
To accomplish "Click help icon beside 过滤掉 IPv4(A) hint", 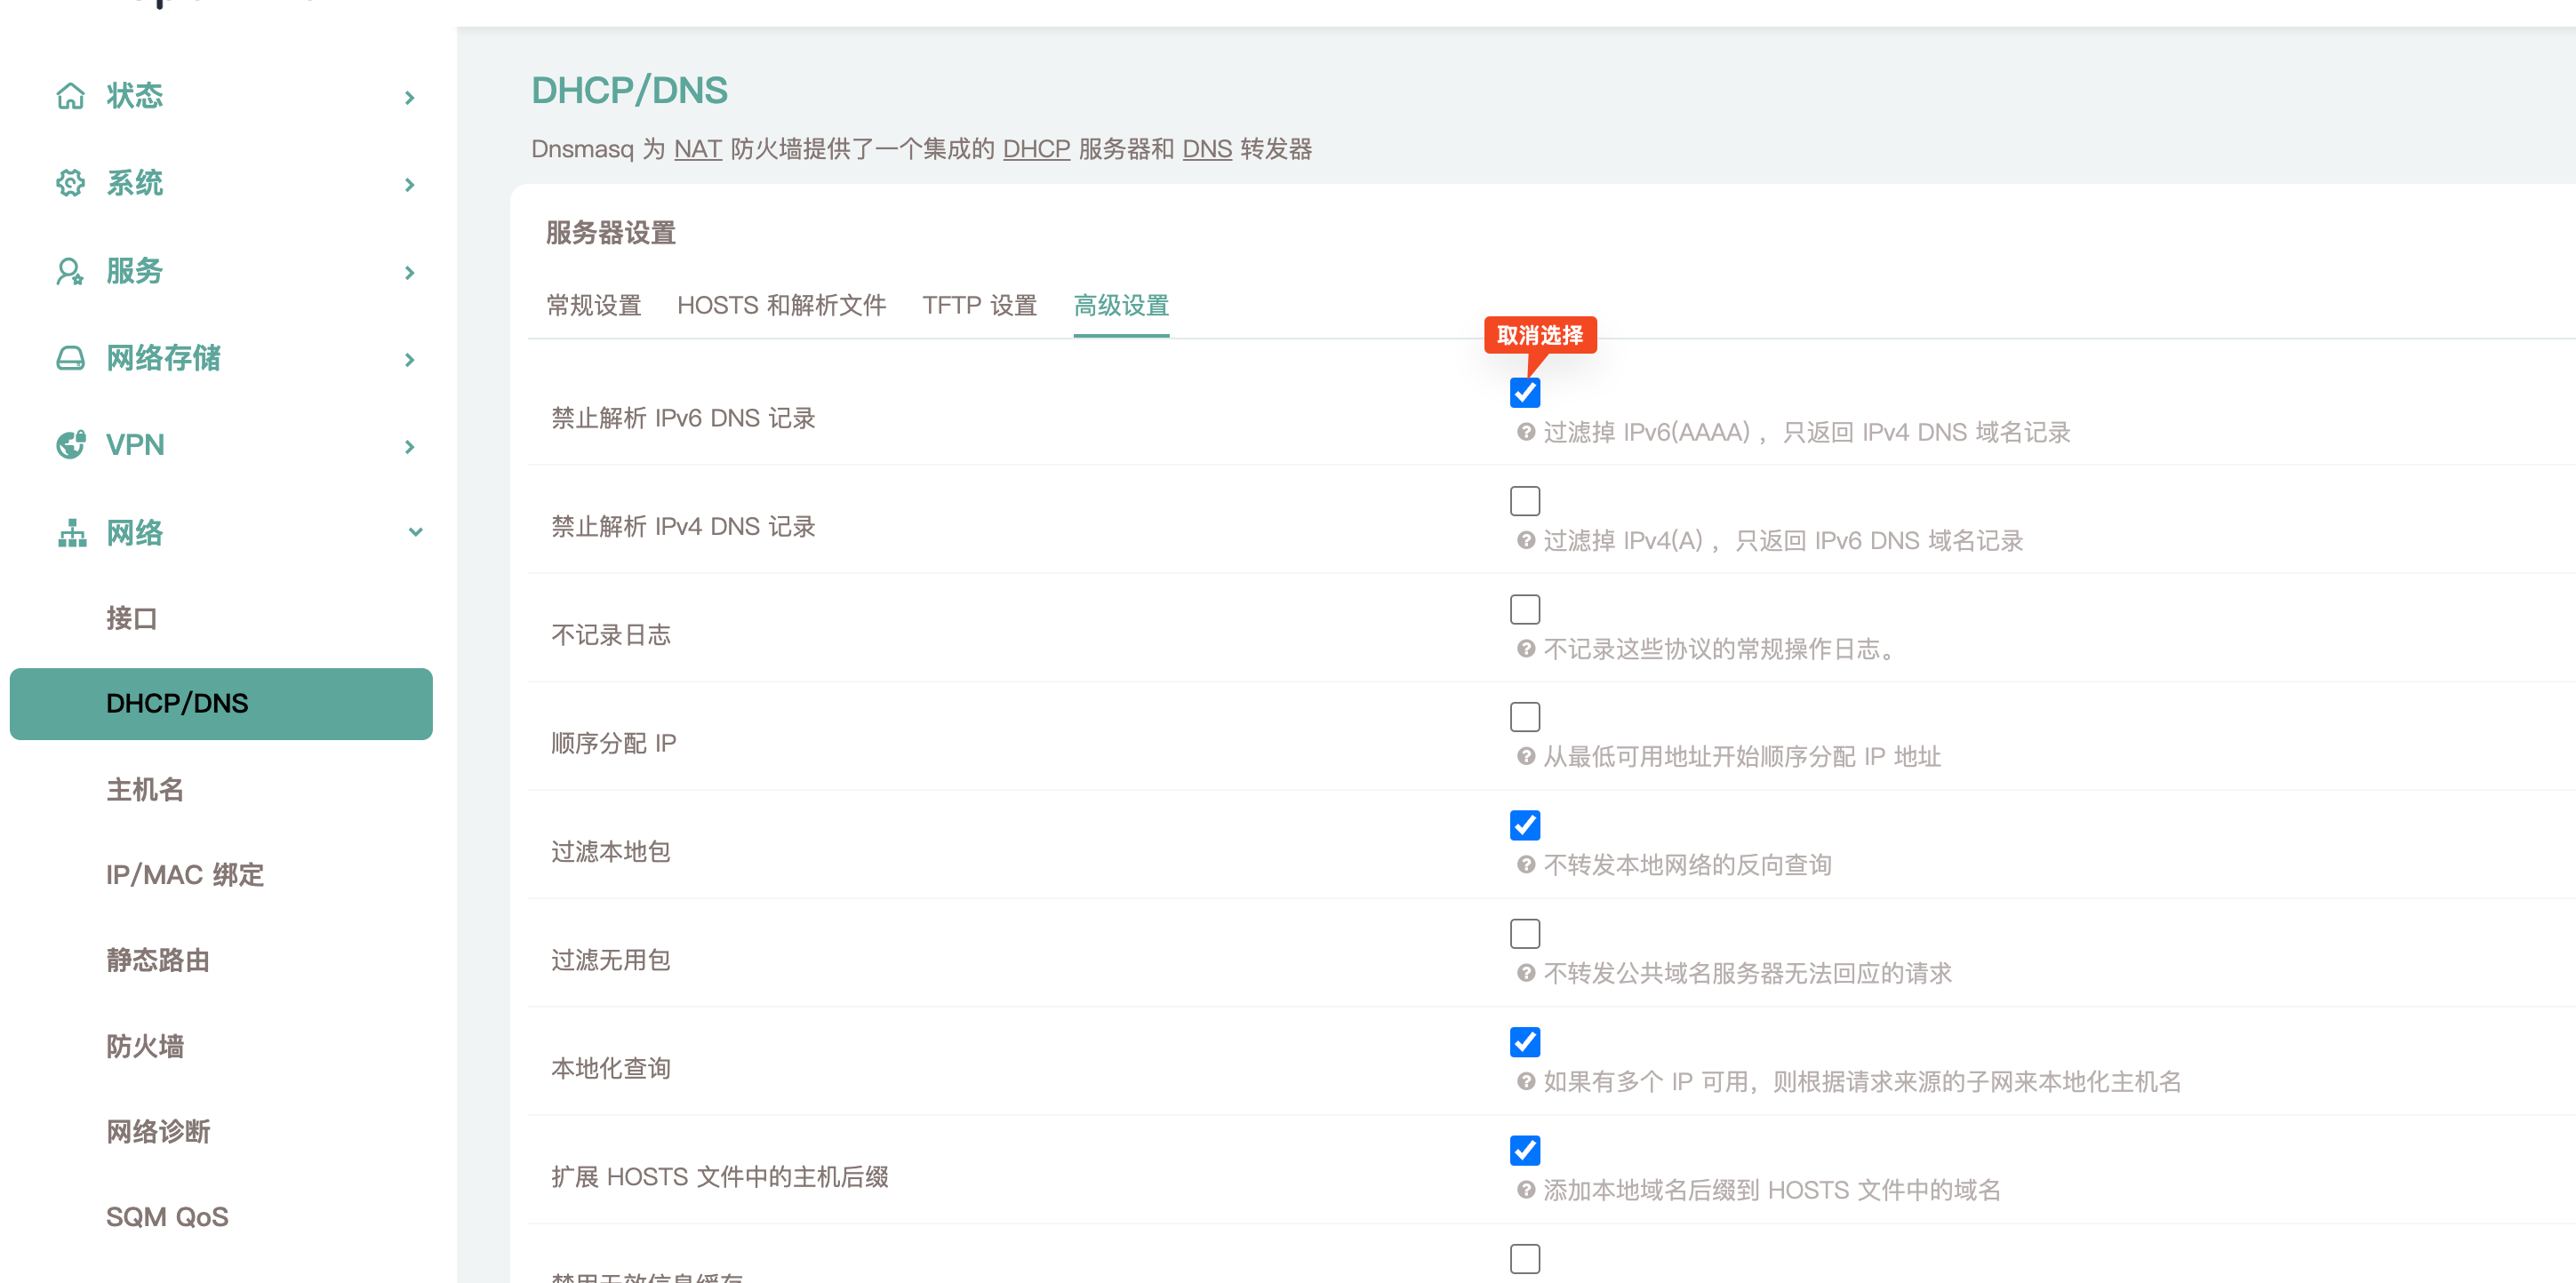I will [1526, 540].
